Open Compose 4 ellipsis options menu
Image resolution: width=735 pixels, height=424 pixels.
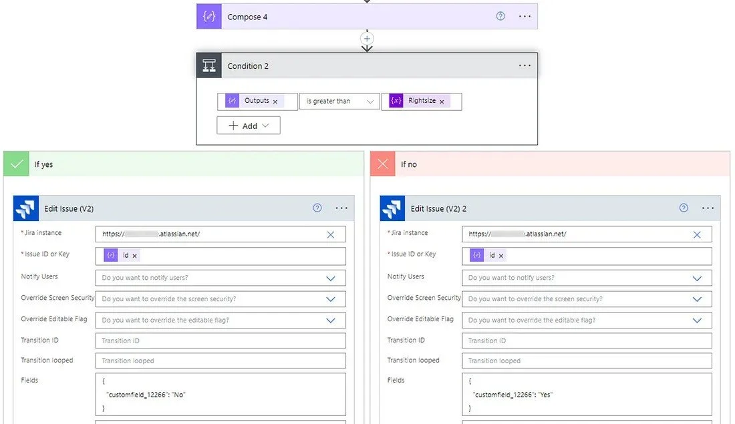525,17
